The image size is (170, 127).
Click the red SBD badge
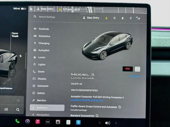(127, 69)
